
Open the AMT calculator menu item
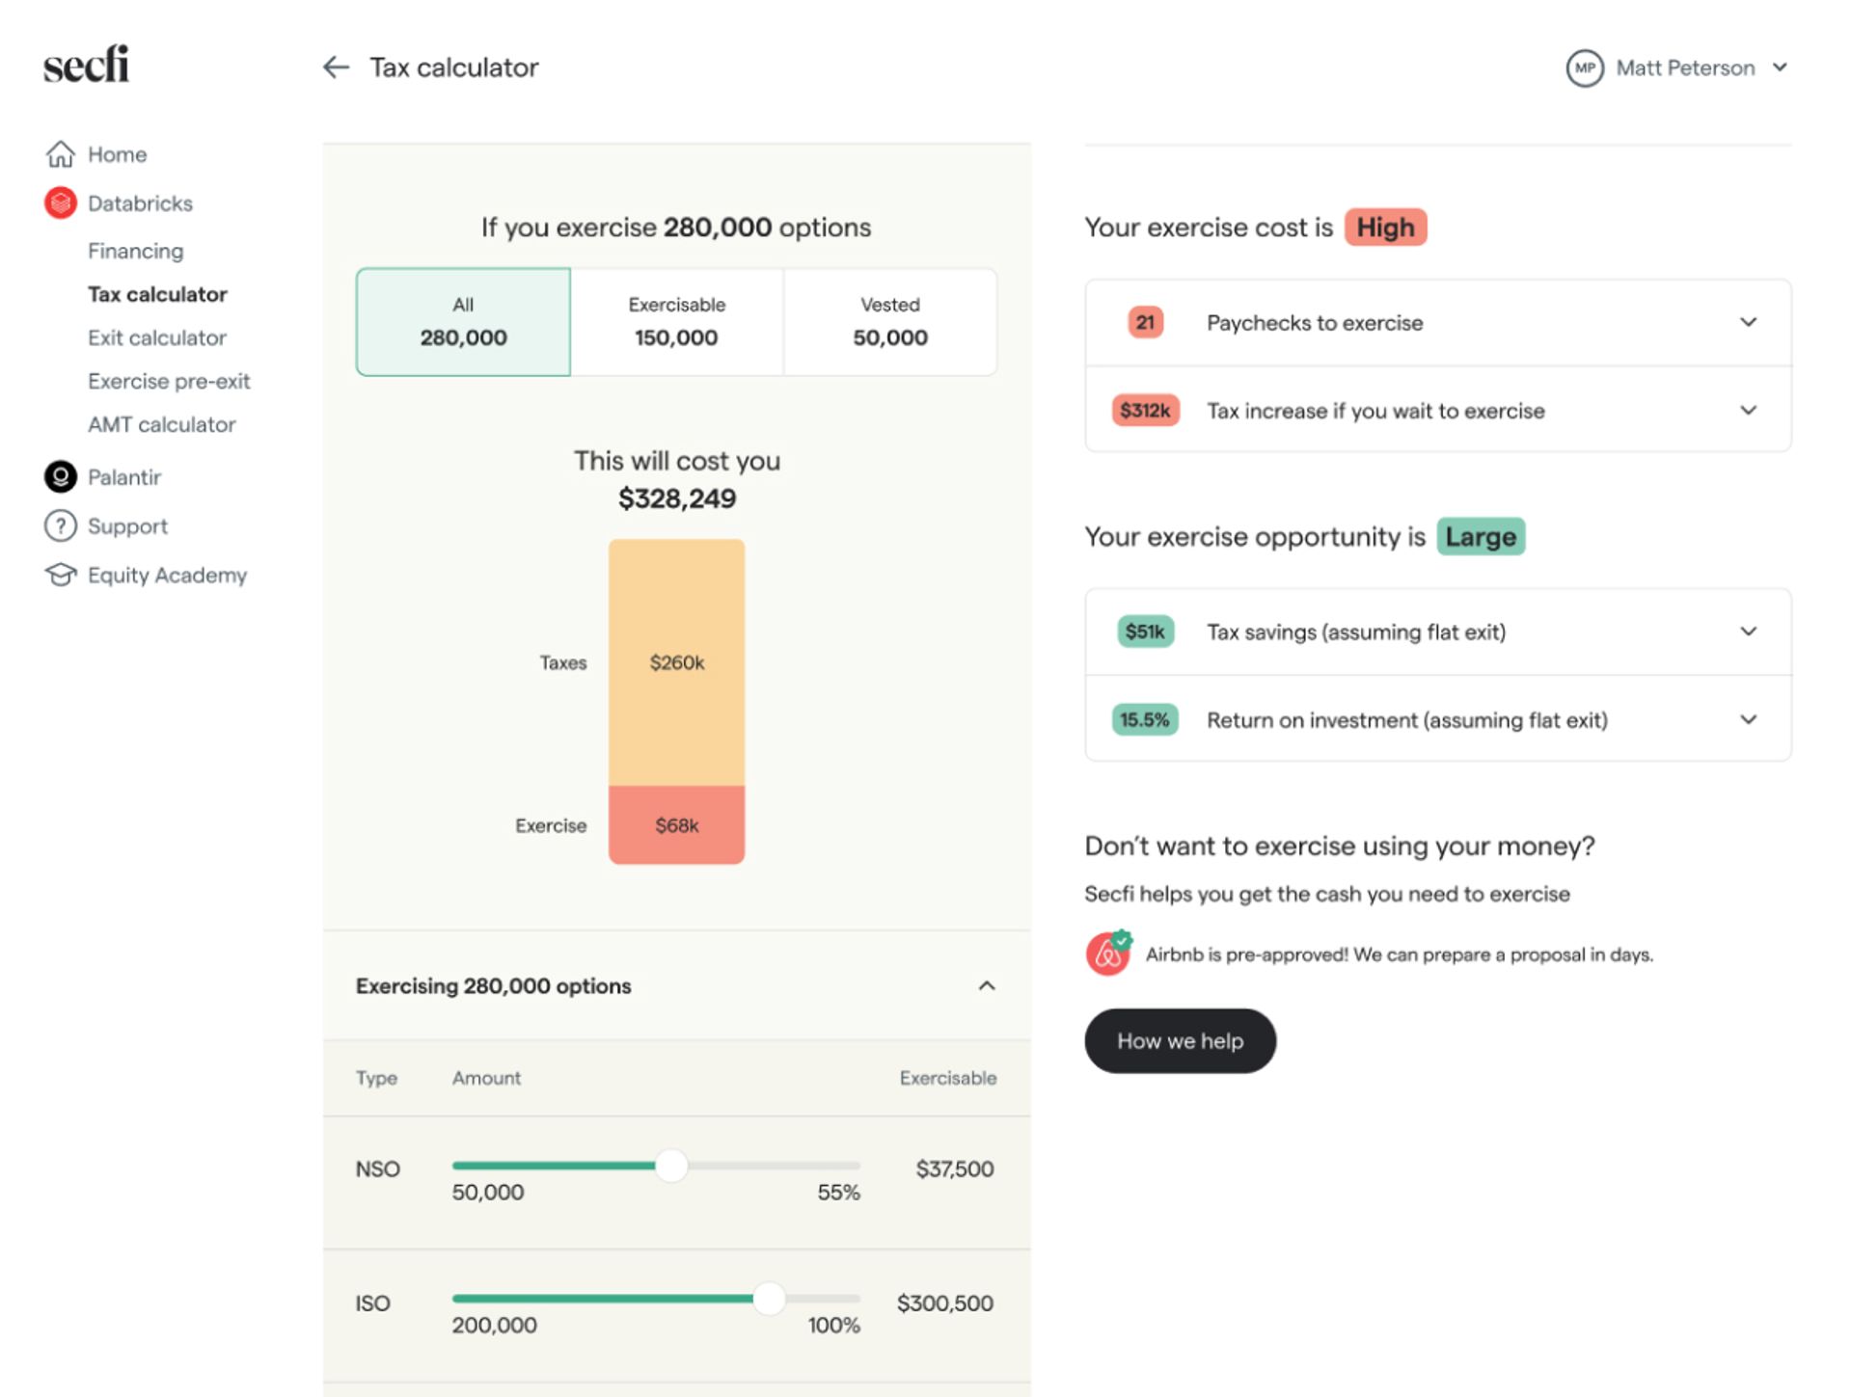tap(161, 425)
